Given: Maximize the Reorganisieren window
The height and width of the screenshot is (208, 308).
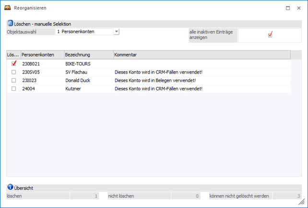Looking at the screenshot, I should [287, 8].
